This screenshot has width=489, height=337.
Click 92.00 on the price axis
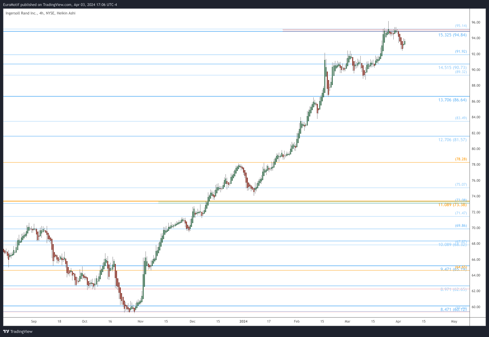click(x=476, y=54)
